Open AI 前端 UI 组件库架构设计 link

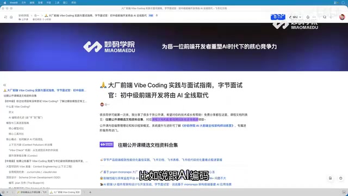[x=167, y=184]
